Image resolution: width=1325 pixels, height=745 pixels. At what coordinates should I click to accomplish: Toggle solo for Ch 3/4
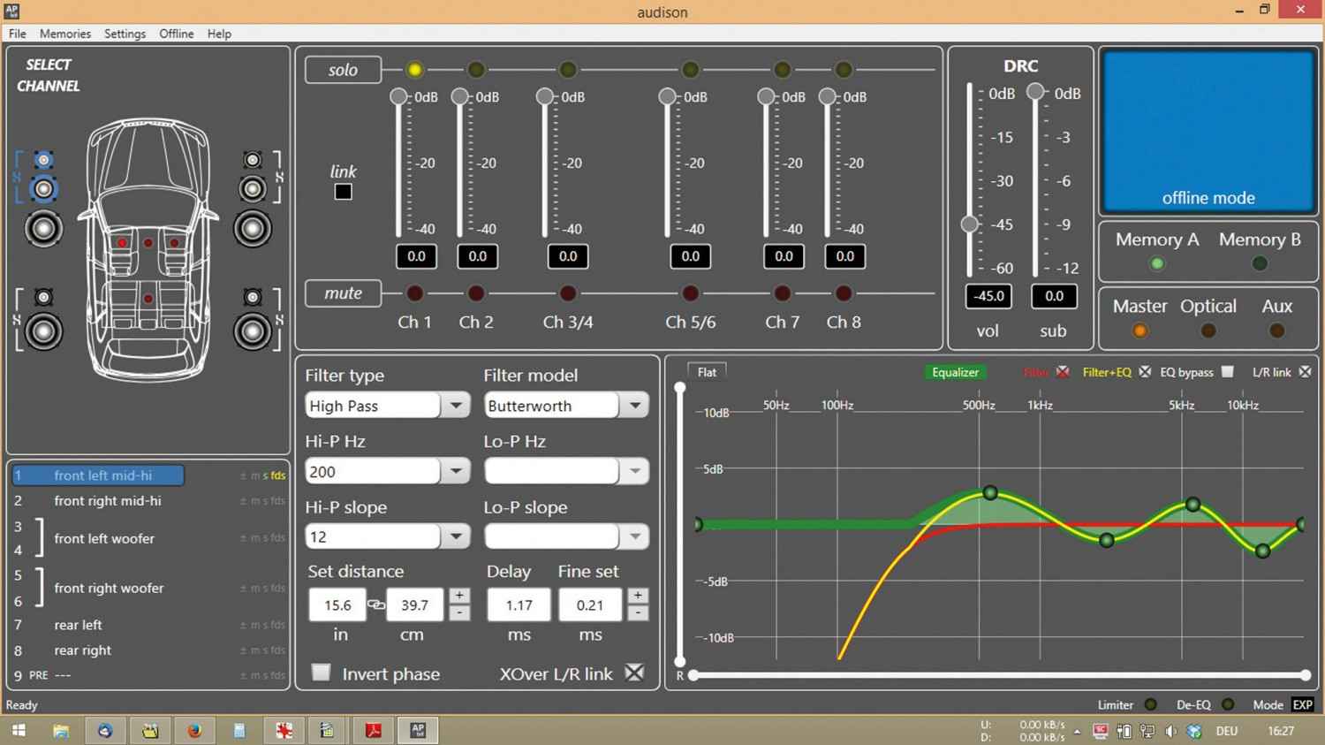click(x=568, y=70)
